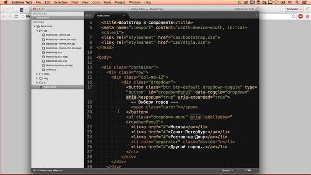Click the Adblock extension icon in Chrome
This screenshot has height=175, width=311.
301,17
